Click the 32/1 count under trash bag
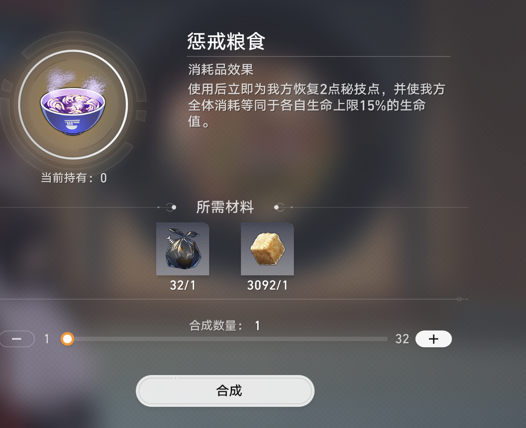 click(x=183, y=285)
